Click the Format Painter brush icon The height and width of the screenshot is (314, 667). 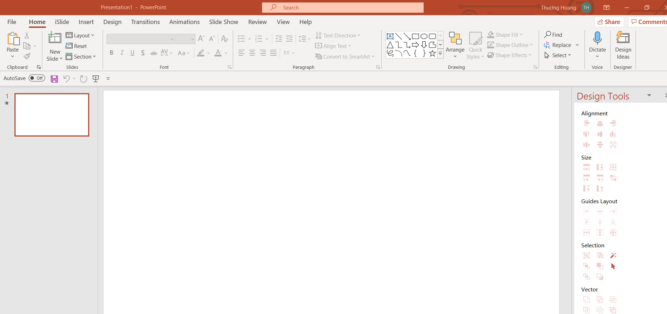(x=27, y=56)
